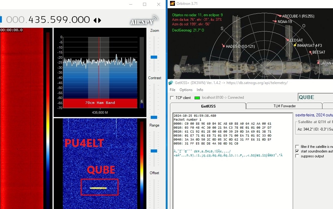This screenshot has height=209, width=333.
Task: Click the 00:00:00.0 waterfall timestamp
Action: coord(11,30)
